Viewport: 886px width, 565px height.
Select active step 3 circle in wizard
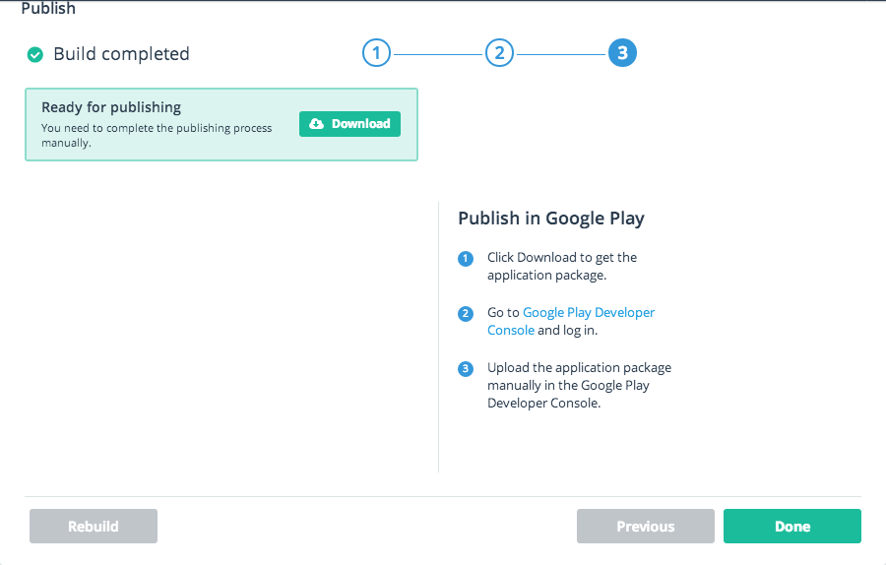623,53
